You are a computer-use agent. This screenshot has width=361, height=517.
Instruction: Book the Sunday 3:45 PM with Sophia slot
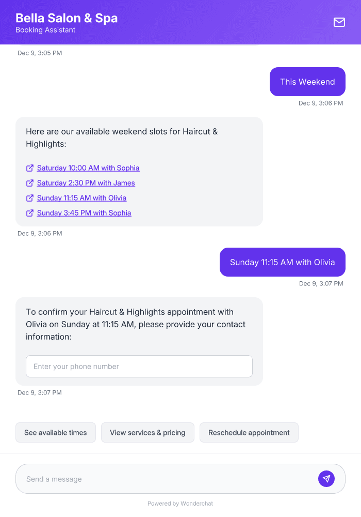[84, 212]
